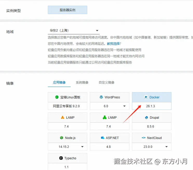Choose the Docker image label
Screen dimensions: 193x170
[155, 97]
